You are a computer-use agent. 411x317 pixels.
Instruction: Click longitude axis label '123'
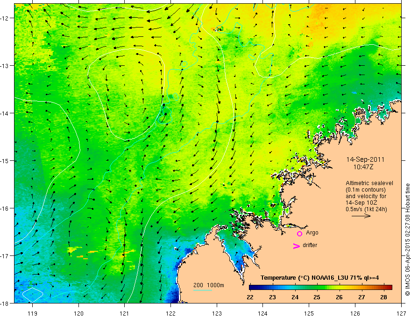217,314
